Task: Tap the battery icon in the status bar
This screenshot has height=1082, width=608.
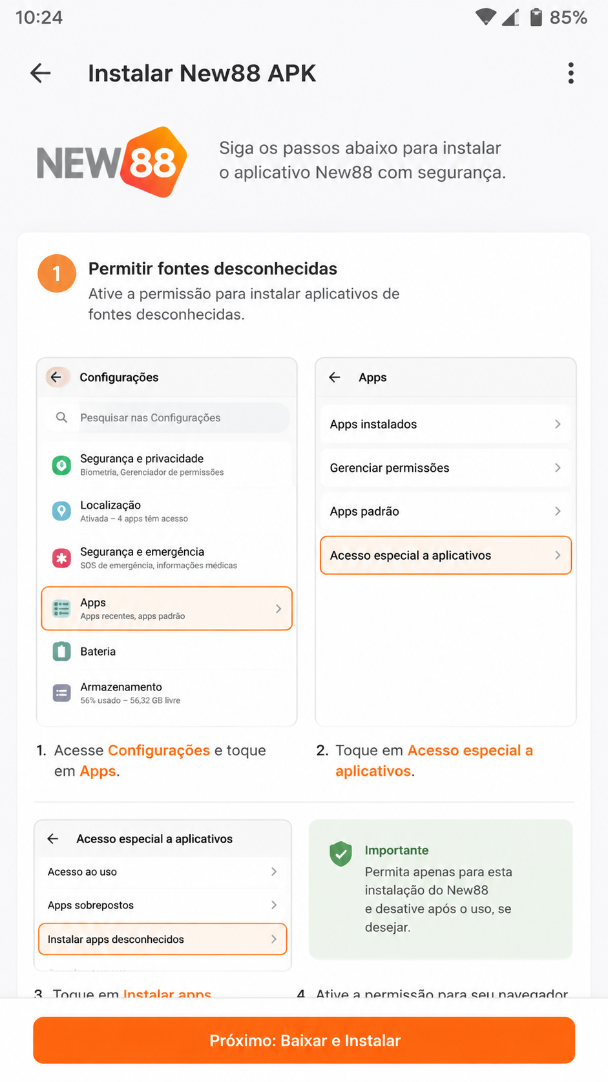Action: click(x=536, y=17)
